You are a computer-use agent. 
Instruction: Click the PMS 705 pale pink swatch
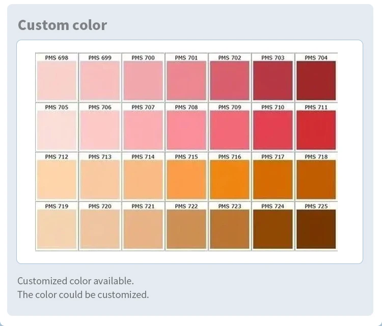[x=57, y=130]
